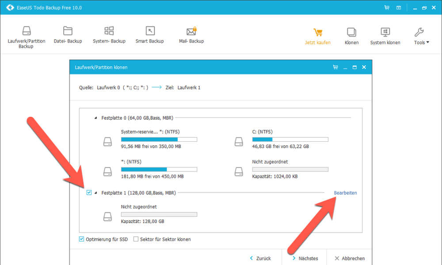The image size is (442, 265).
Task: Click the EaseUS logo in title bar
Action: click(x=10, y=8)
